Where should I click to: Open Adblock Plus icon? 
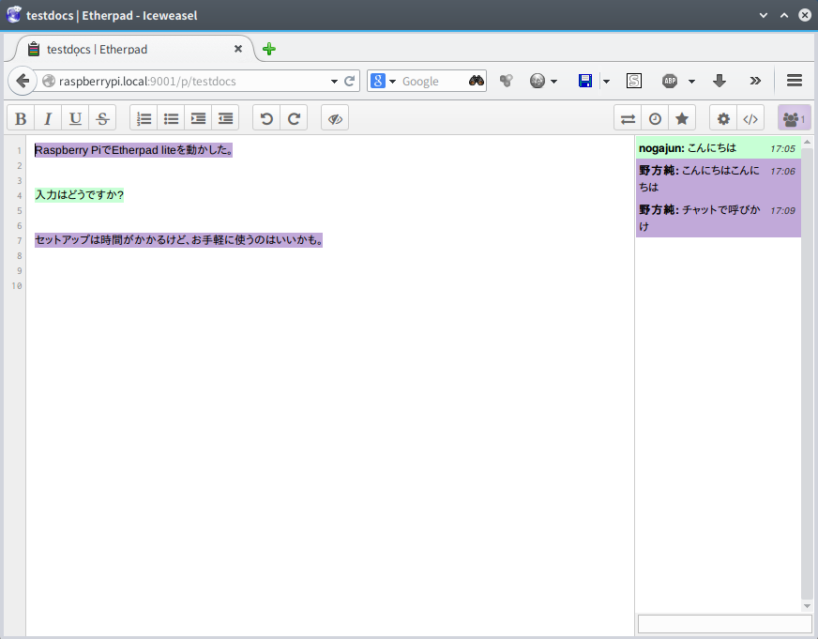click(x=670, y=81)
